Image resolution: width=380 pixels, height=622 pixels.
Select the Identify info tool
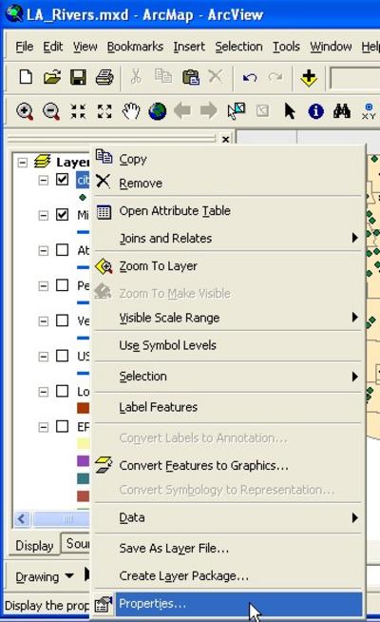coord(315,111)
